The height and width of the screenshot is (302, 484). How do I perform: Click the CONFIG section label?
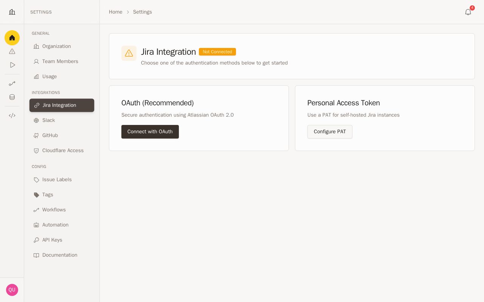(39, 167)
